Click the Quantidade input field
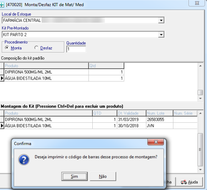 76,49
